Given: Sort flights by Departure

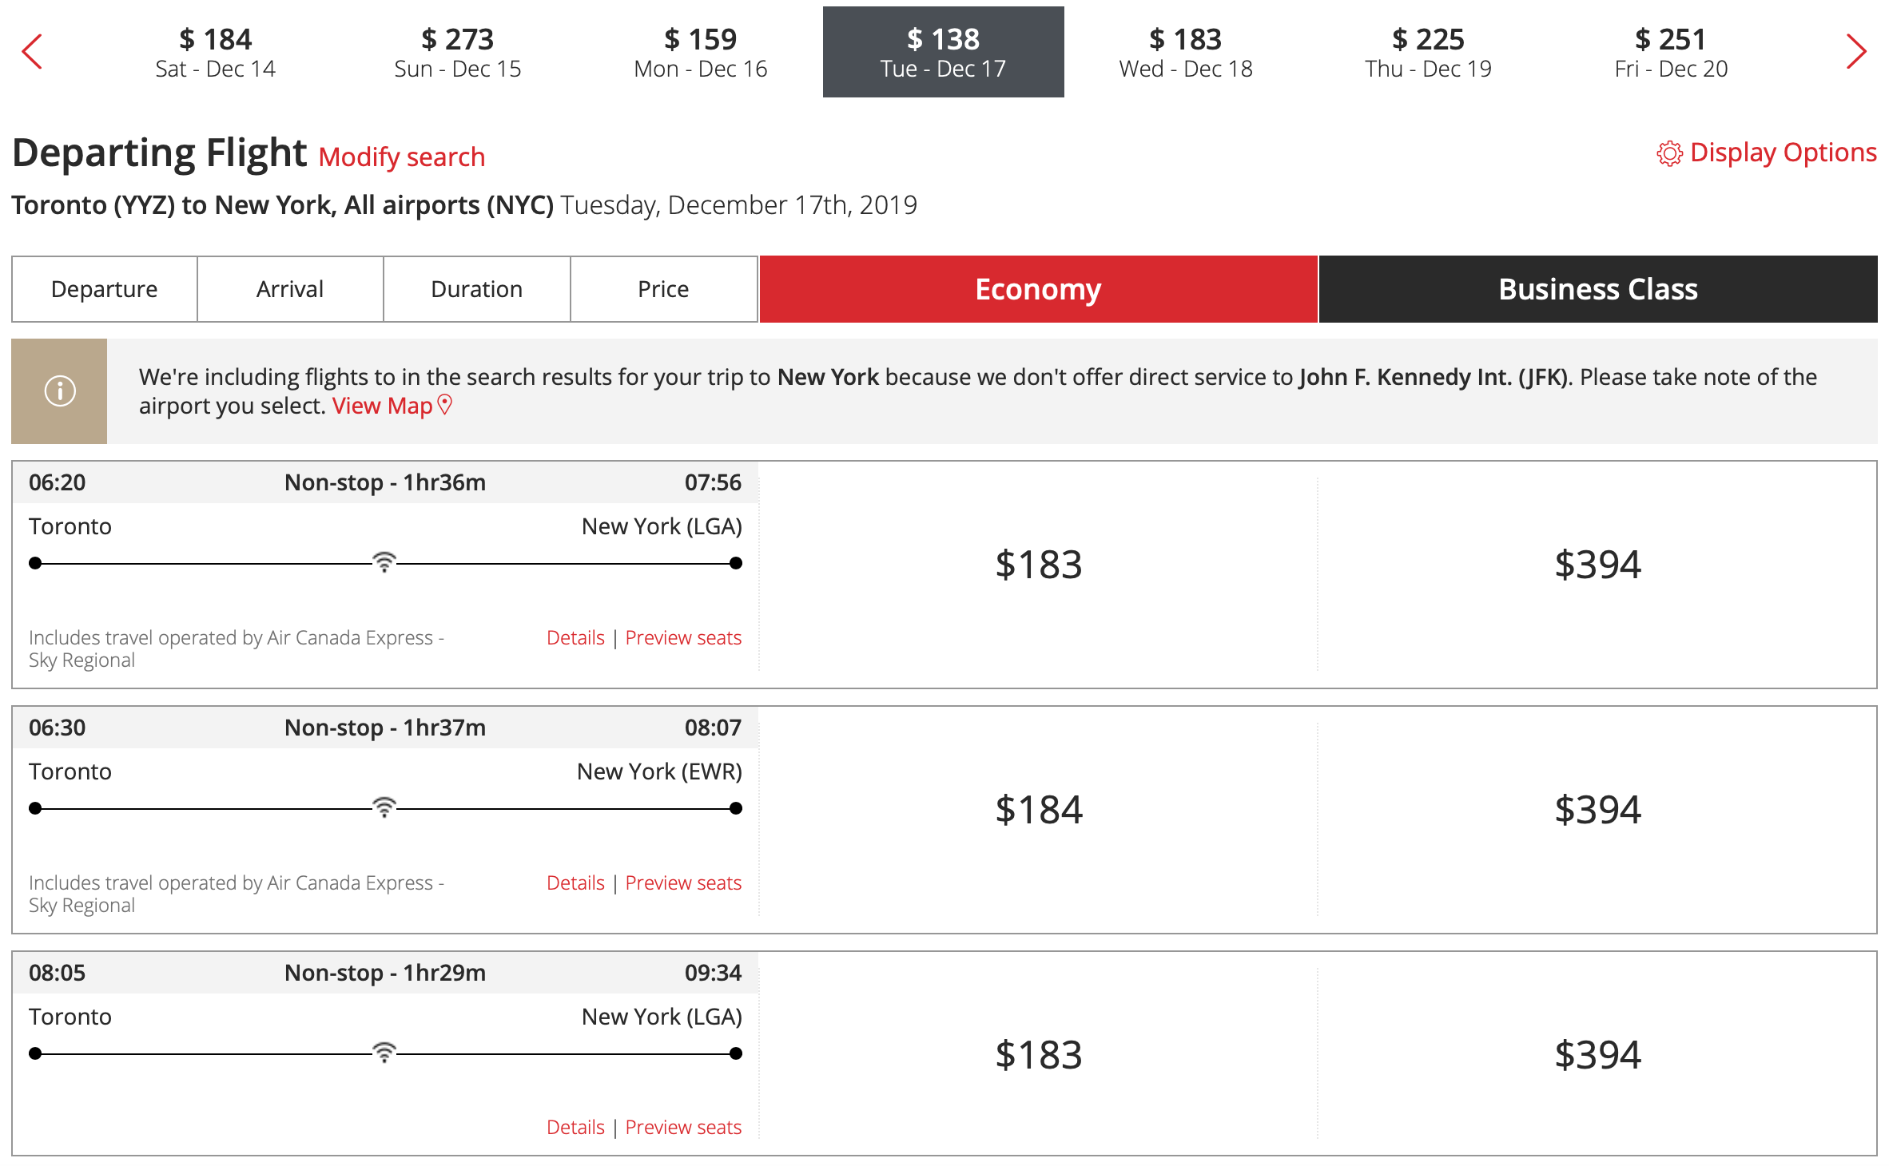Looking at the screenshot, I should click(x=104, y=289).
